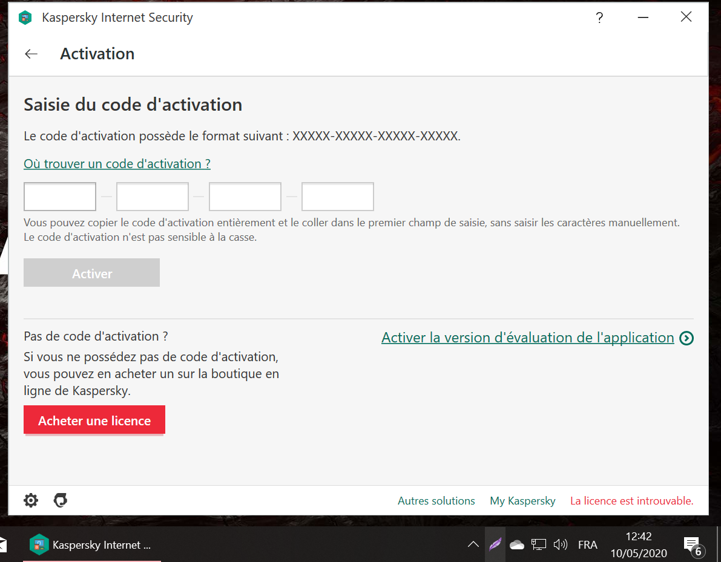The width and height of the screenshot is (721, 562).
Task: Focus the fourth activation code field
Action: coord(338,197)
